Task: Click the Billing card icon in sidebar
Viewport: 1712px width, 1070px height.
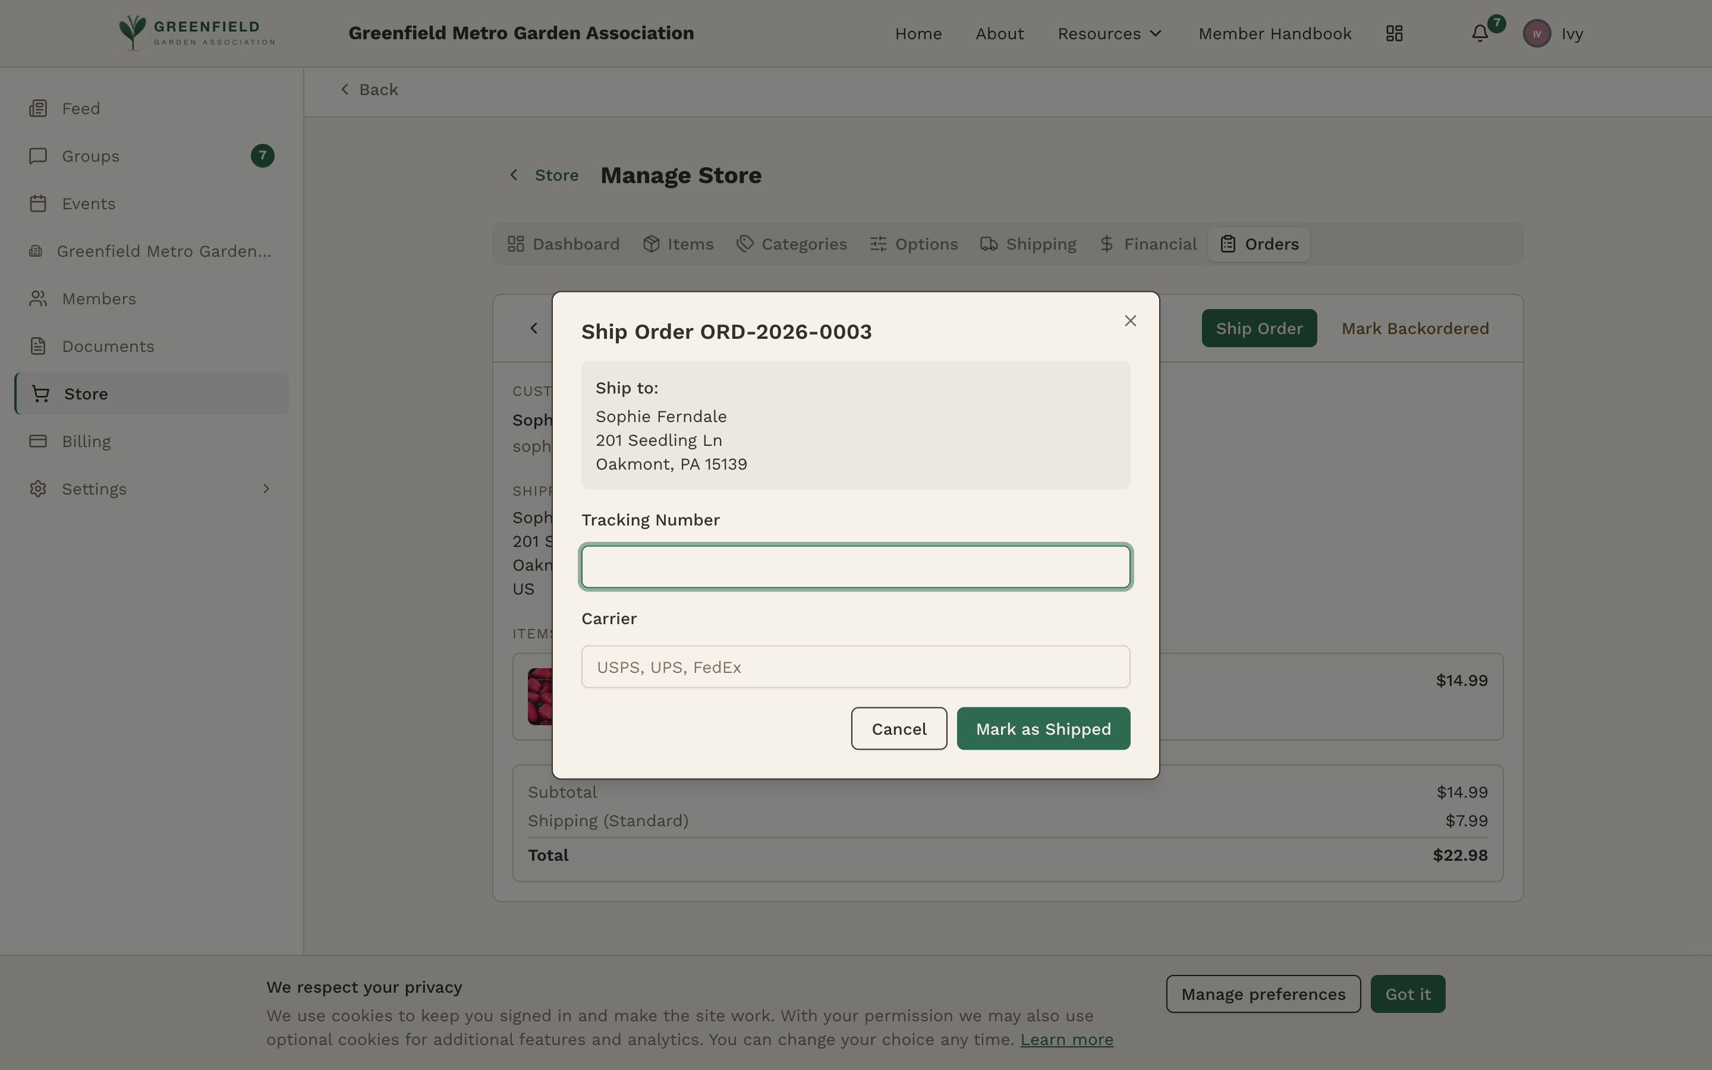Action: [38, 441]
